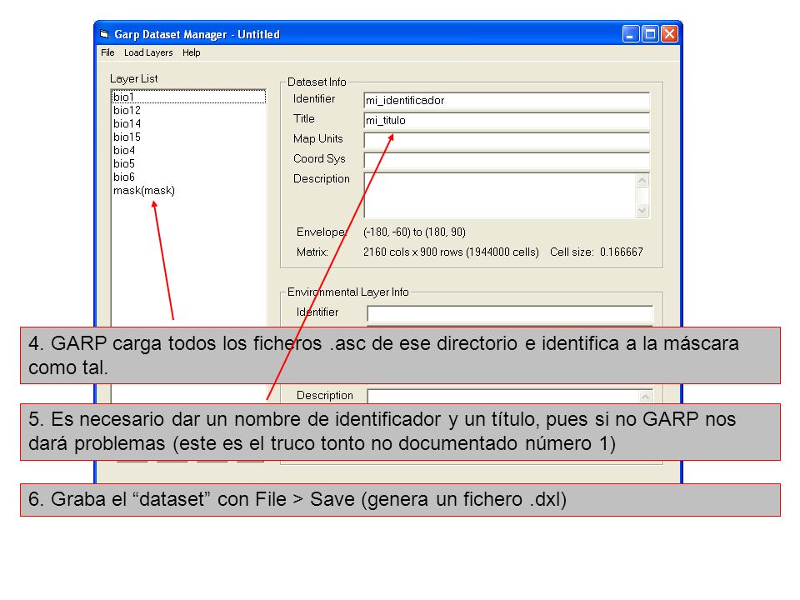This screenshot has height=600, width=800.
Task: Click the Garp Dataset Manager title bar icon
Action: coord(105,34)
